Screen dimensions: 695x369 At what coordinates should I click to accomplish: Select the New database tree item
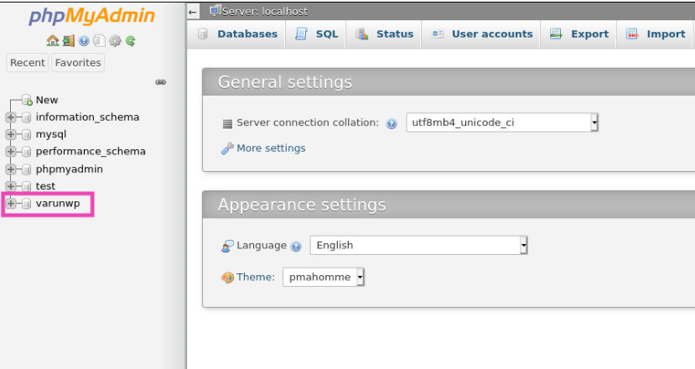pos(47,101)
